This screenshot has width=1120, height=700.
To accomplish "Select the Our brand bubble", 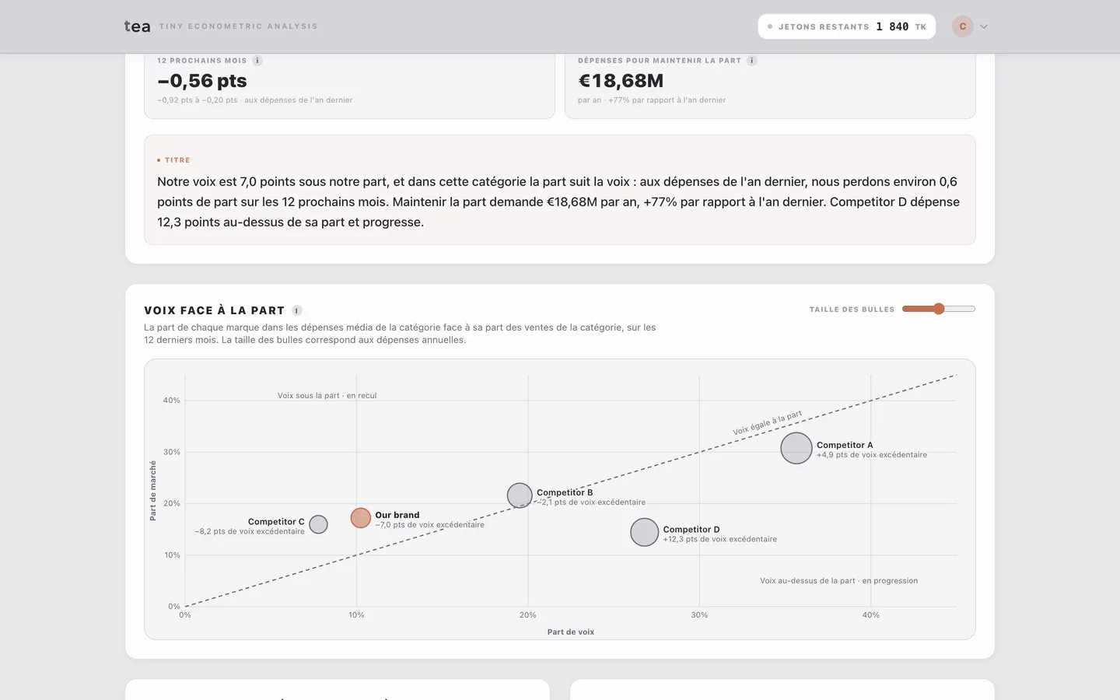I will click(361, 518).
